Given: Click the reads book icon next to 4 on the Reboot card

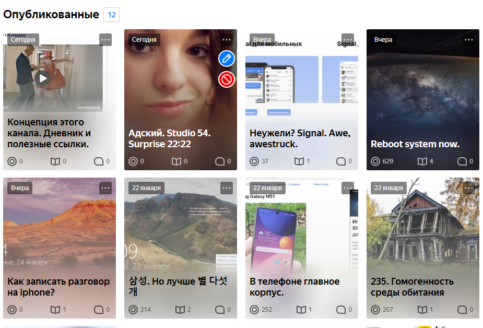Looking at the screenshot, I should point(422,161).
